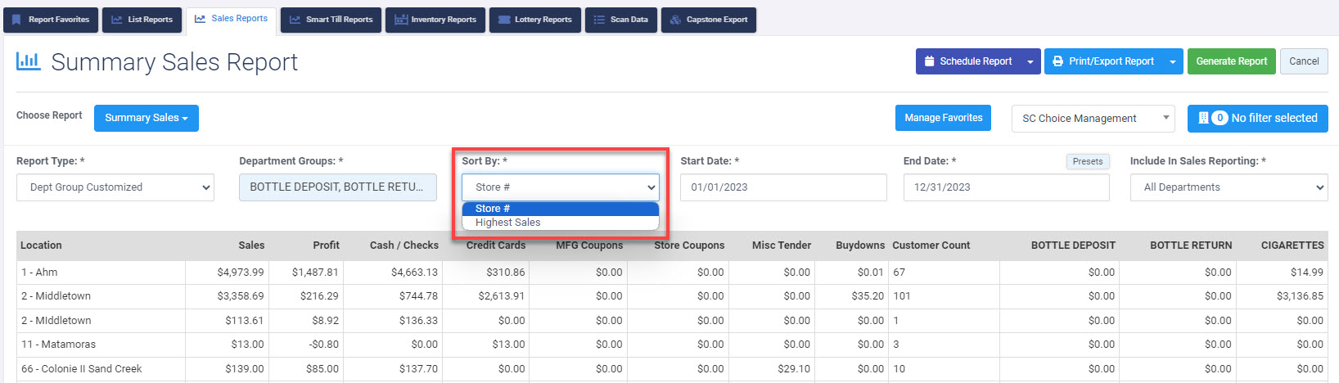The height and width of the screenshot is (383, 1339).
Task: Open the Department Groups selector
Action: point(338,187)
